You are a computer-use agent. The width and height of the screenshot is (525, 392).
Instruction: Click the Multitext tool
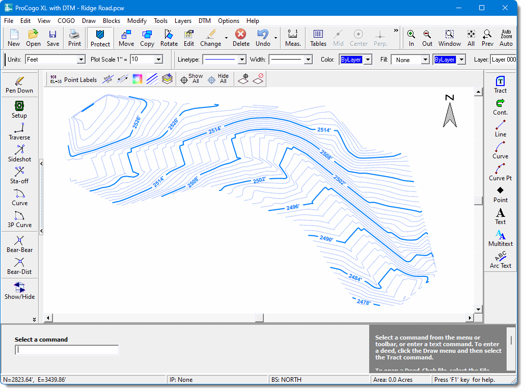point(500,237)
